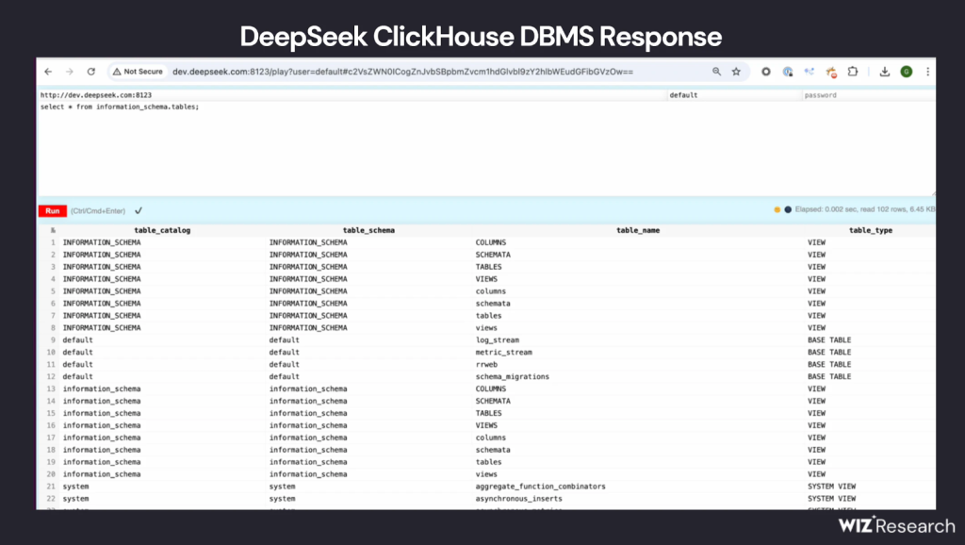Reload the page with the refresh icon

coord(91,72)
